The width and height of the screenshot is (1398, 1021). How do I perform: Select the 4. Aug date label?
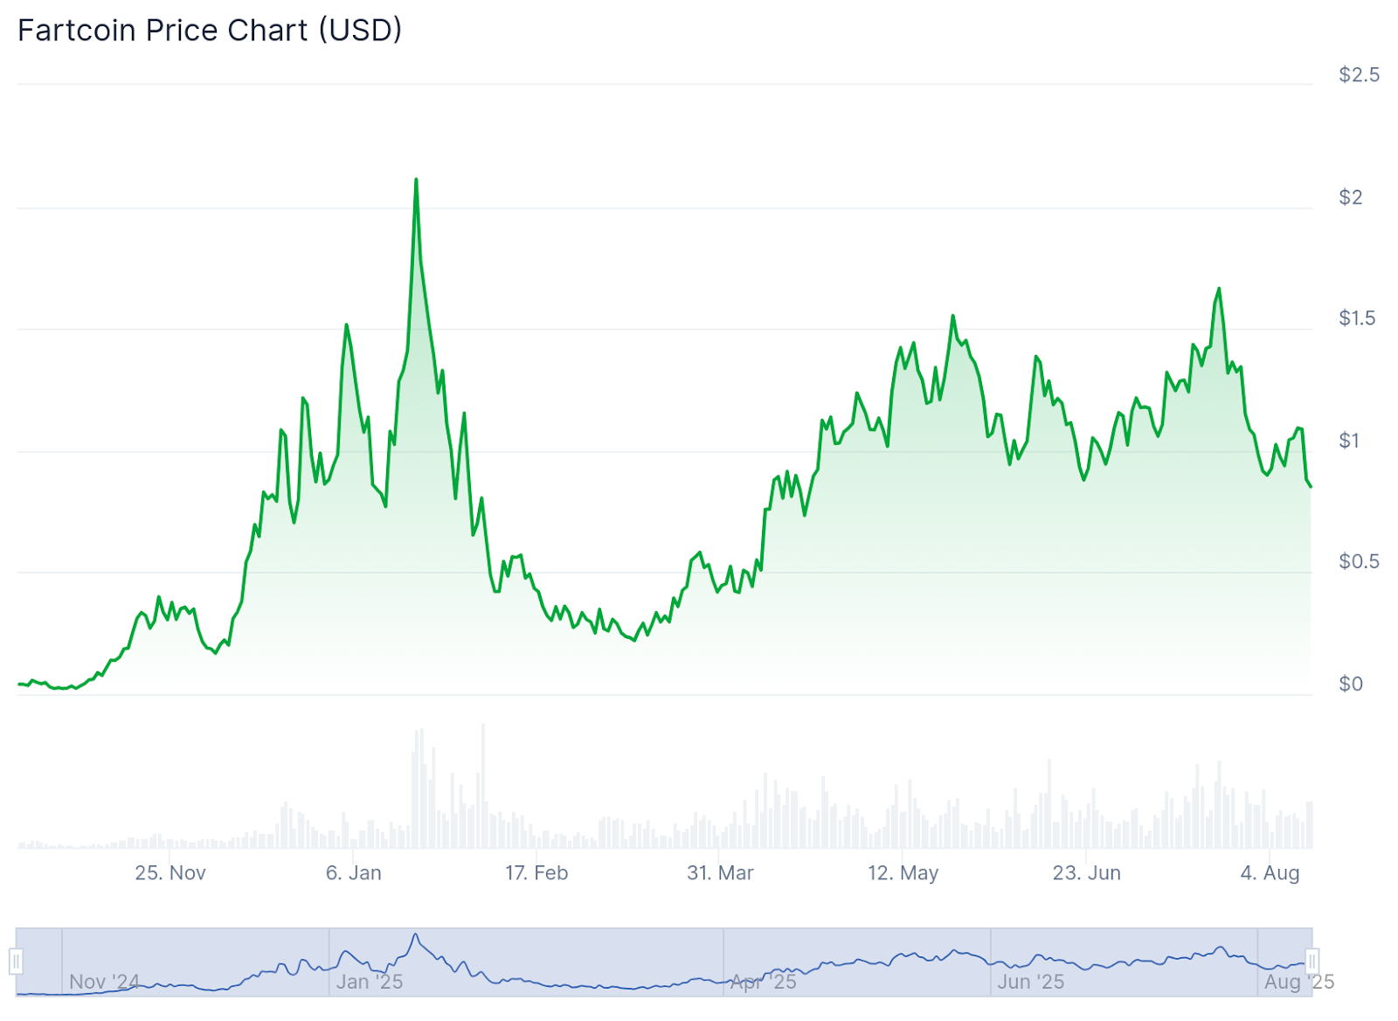1270,872
